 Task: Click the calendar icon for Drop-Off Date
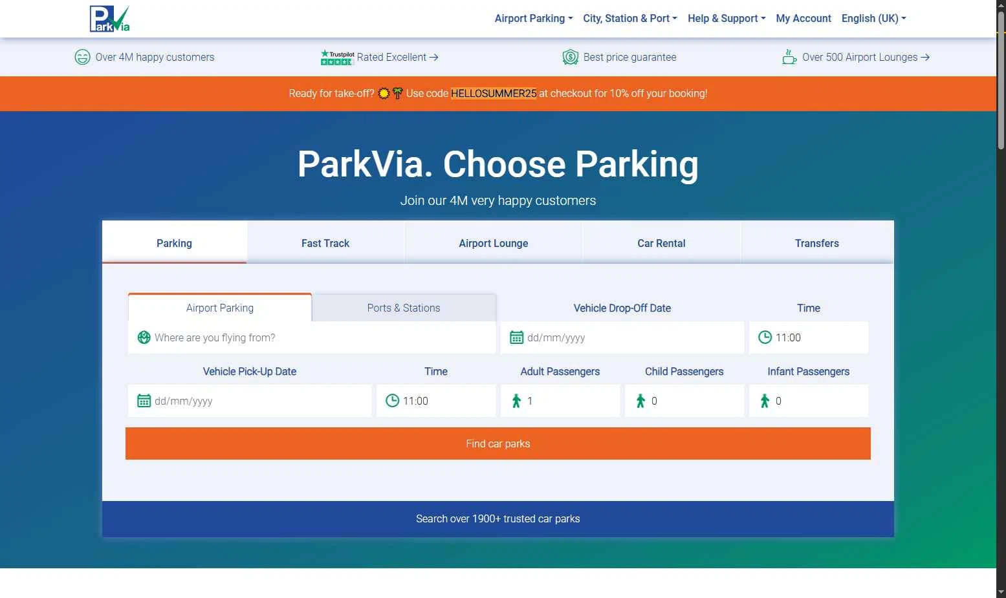[516, 337]
